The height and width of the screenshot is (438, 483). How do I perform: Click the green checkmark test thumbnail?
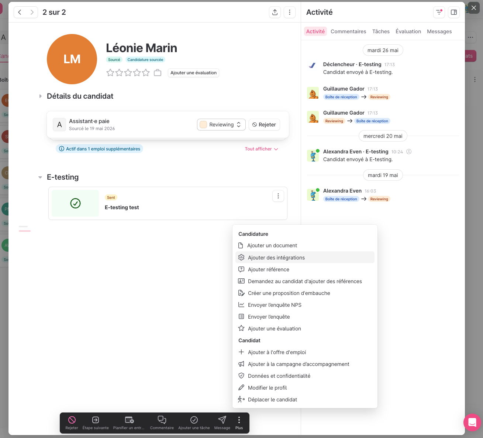click(75, 203)
